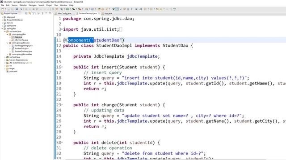Click the Coverage launch toolbar icon
Image resolution: width=286 pixels, height=160 pixels.
pos(73,9)
